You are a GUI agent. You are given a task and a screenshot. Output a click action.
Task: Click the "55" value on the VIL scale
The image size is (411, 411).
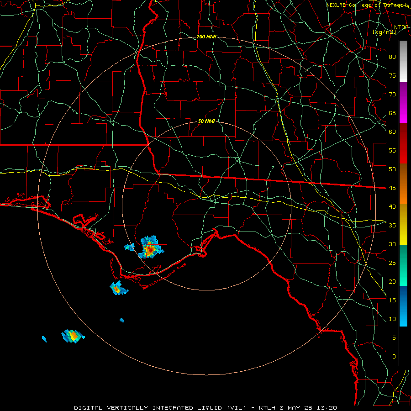(392, 150)
